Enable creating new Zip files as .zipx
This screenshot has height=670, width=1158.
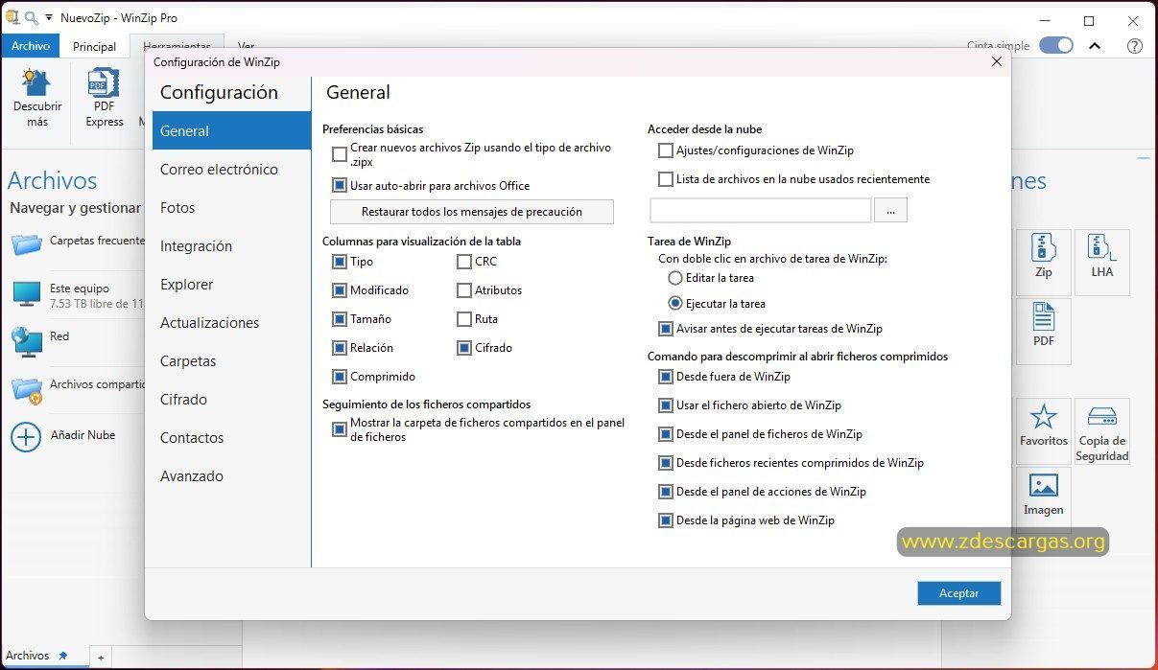pos(340,154)
